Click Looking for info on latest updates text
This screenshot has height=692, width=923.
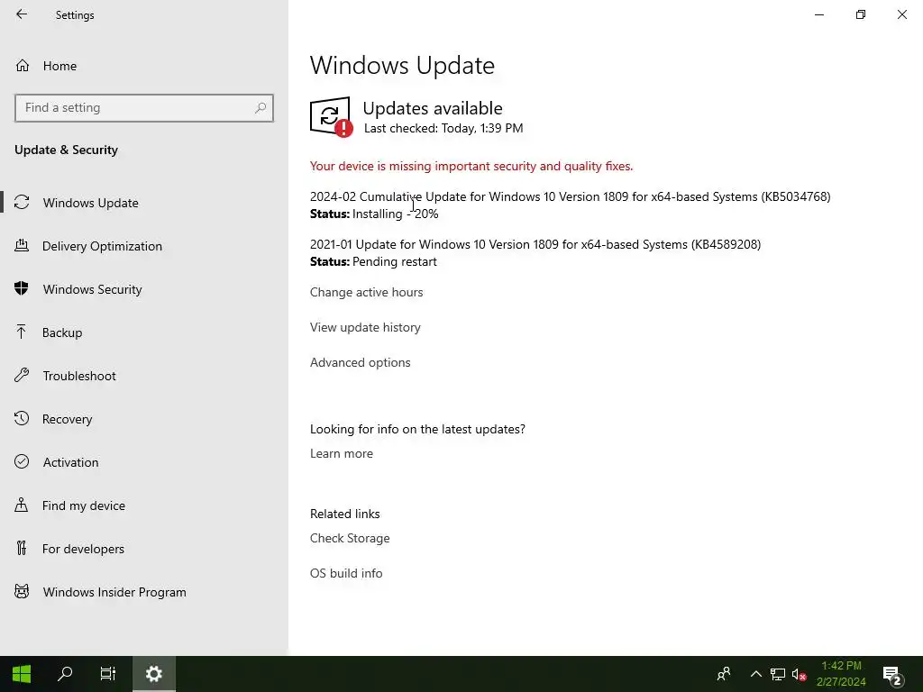pyautogui.click(x=417, y=429)
